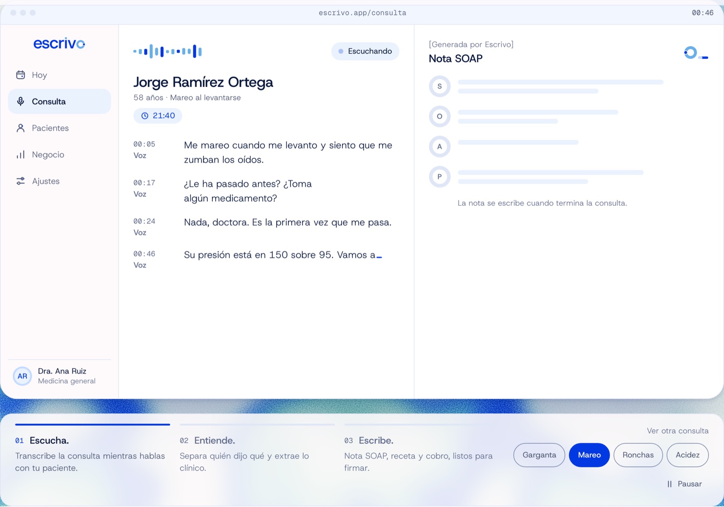Select the Consulta sidebar item
The width and height of the screenshot is (724, 507).
[59, 101]
